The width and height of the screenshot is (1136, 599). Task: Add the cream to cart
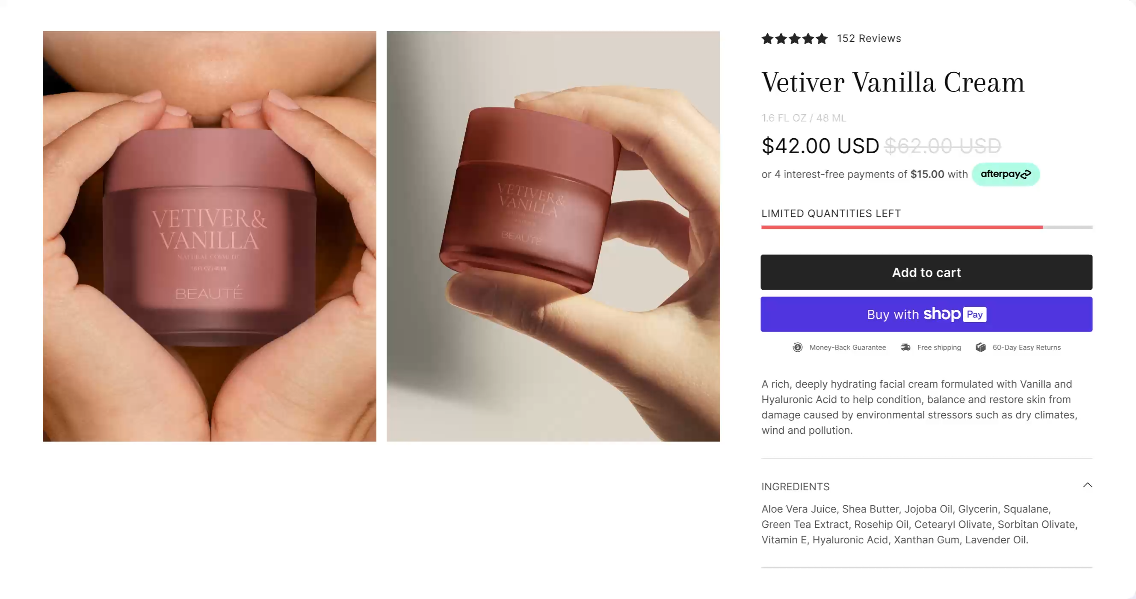(926, 272)
